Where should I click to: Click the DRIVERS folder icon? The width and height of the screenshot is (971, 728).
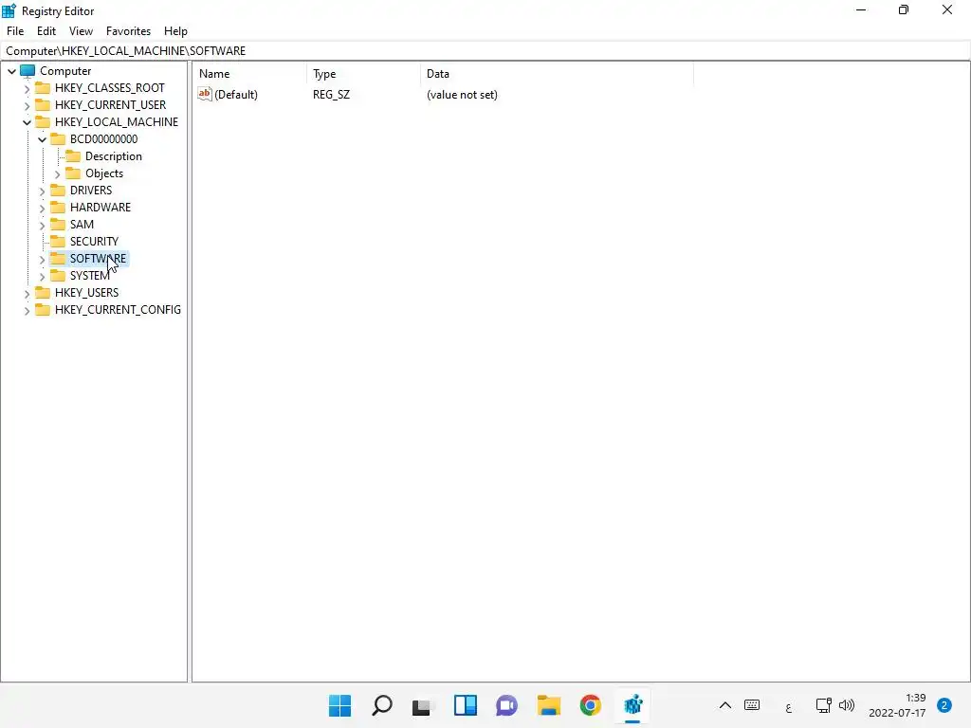pos(58,190)
